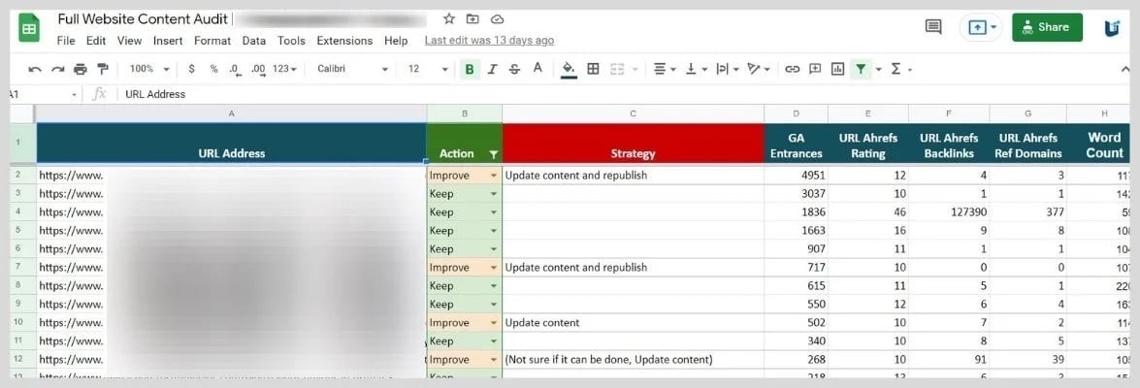Open Action dropdown in row 2
Screen dimensions: 1140x388
494,176
